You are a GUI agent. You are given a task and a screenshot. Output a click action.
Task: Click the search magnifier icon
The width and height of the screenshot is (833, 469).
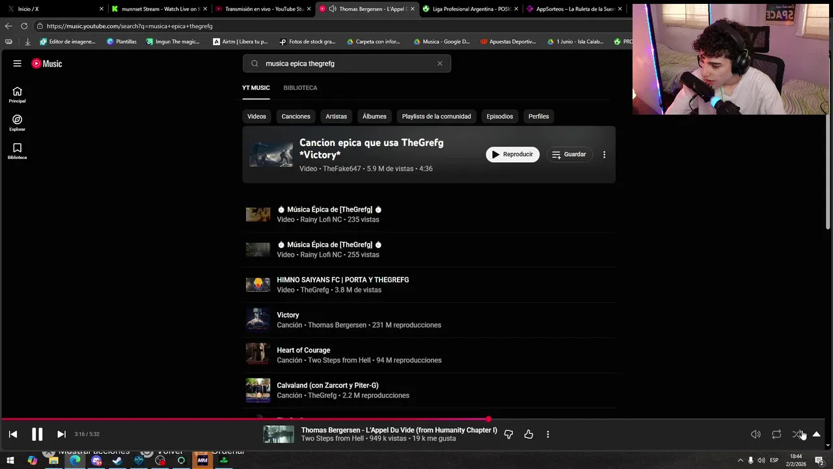pos(254,63)
